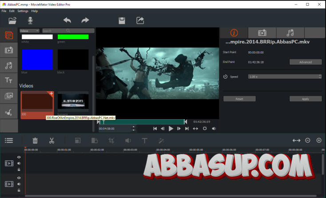Screen dimensions: 326x198
Task: Switch to the audio filters properties tab
Action: pyautogui.click(x=290, y=33)
